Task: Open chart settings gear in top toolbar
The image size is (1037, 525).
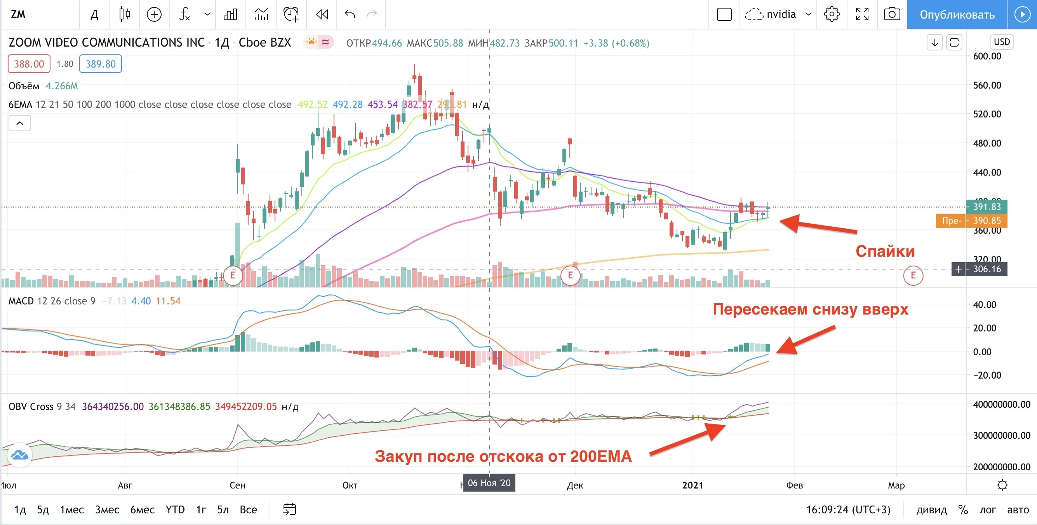Action: [832, 14]
